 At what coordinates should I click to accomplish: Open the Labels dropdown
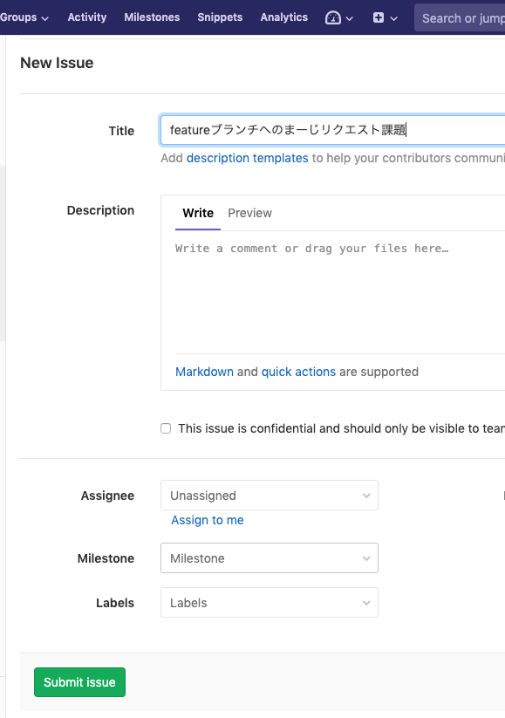(x=270, y=602)
